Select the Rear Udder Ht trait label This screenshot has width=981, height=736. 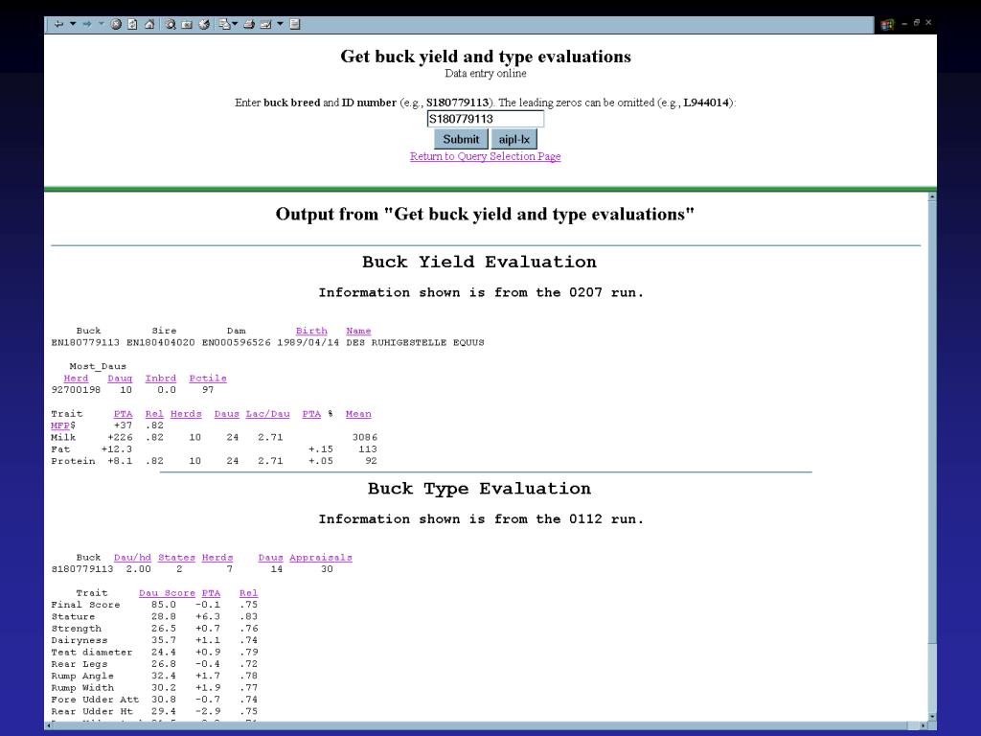92,712
